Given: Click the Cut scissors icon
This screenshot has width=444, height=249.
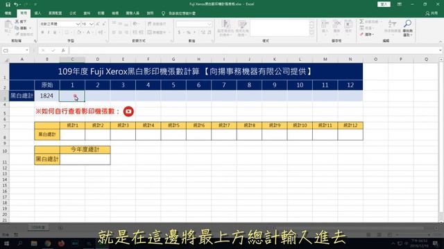Looking at the screenshot, I should tap(17, 21).
